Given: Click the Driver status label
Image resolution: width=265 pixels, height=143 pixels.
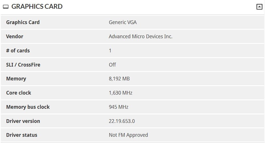Looking at the screenshot, I should pos(22,135).
